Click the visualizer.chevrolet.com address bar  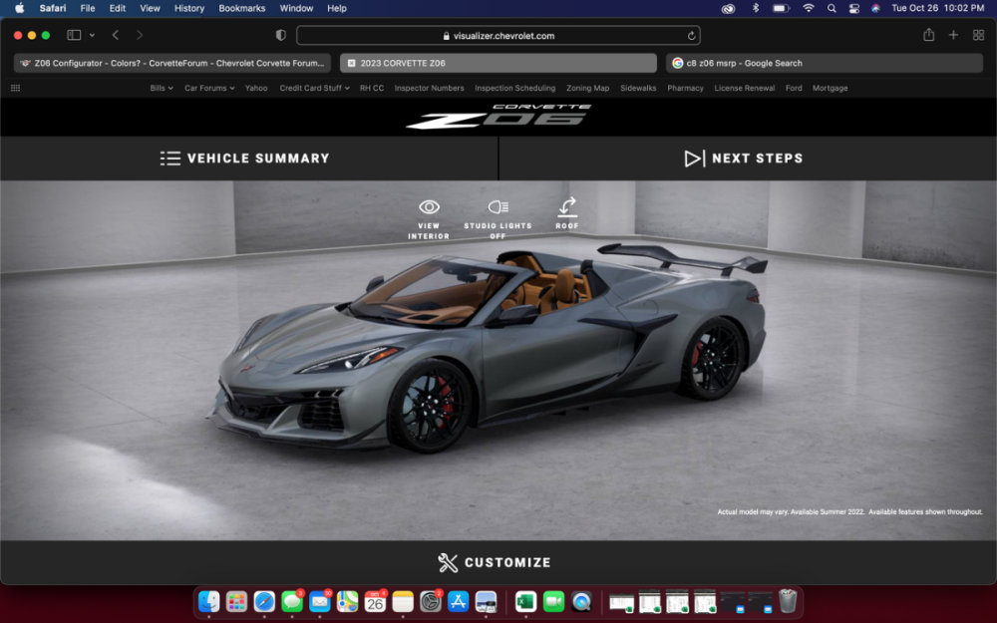[498, 36]
